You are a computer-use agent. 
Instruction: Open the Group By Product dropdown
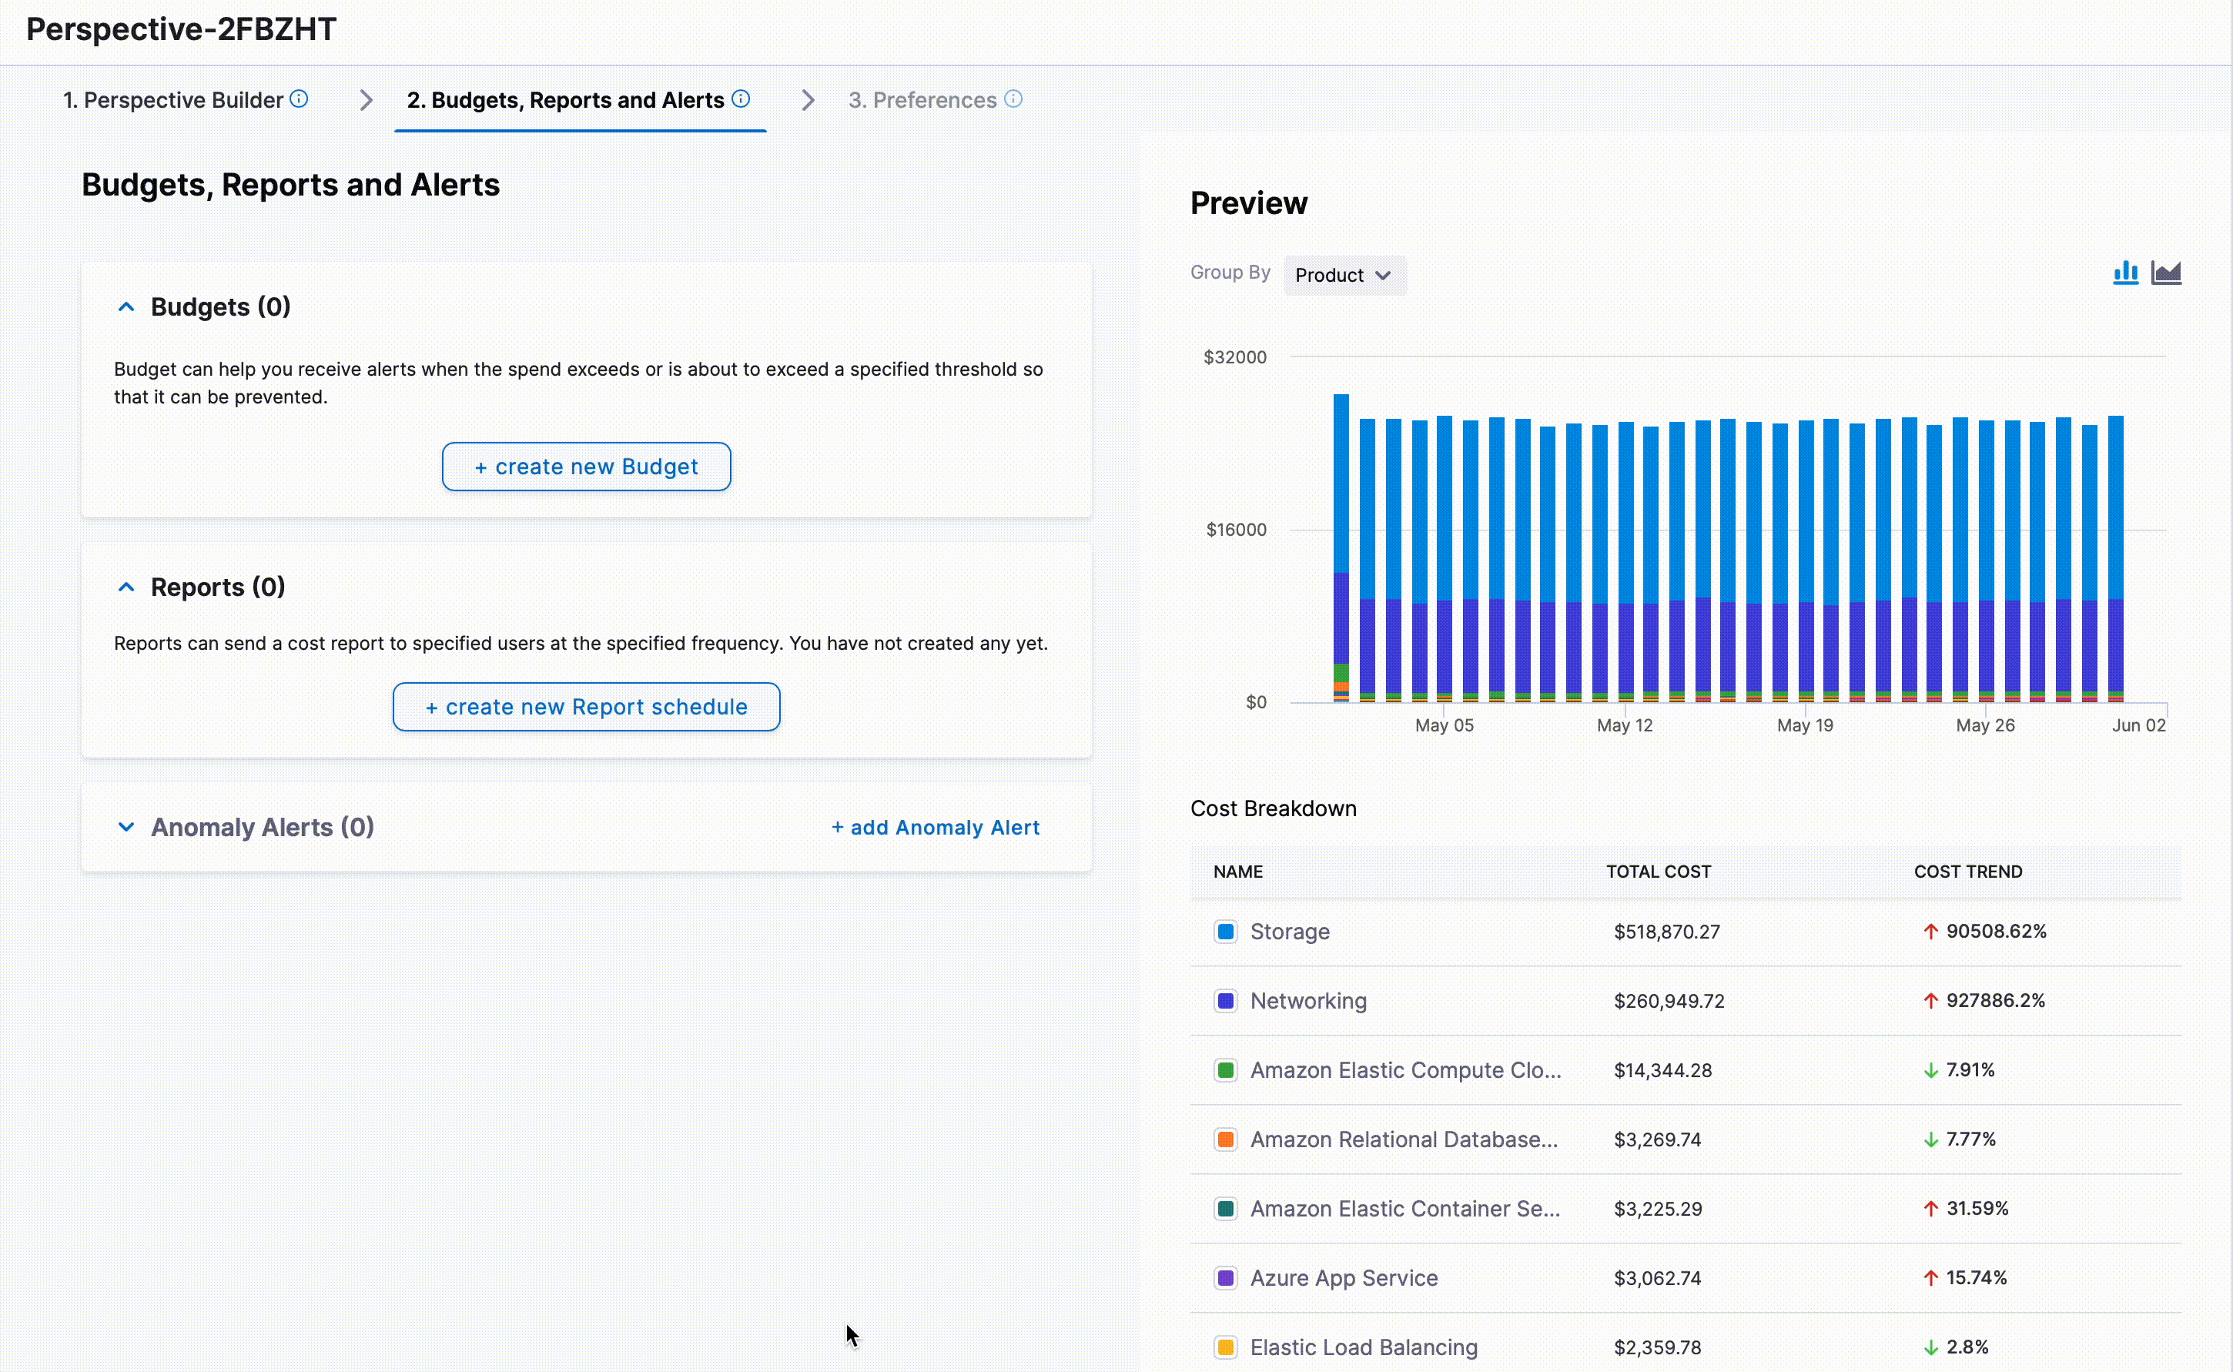coord(1344,275)
